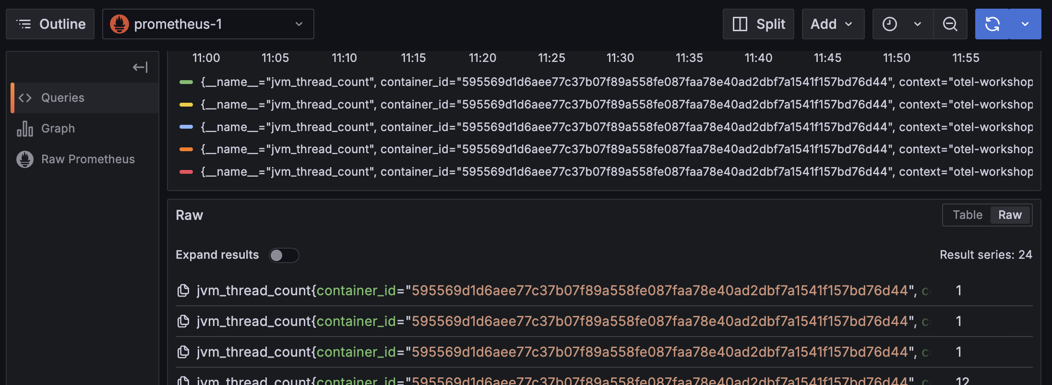Copy the third jvm_thread_count result row
1052x385 pixels.
tap(183, 352)
